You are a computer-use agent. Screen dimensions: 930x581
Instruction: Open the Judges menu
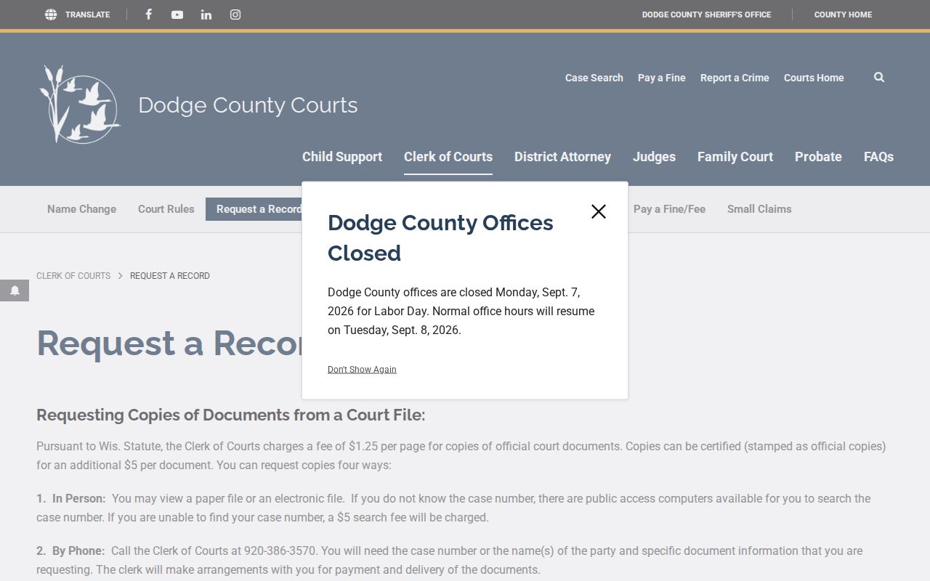[x=654, y=157]
